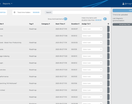The height and width of the screenshot is (104, 132).
Task: Click the blue Upload button
Action: tap(122, 11)
